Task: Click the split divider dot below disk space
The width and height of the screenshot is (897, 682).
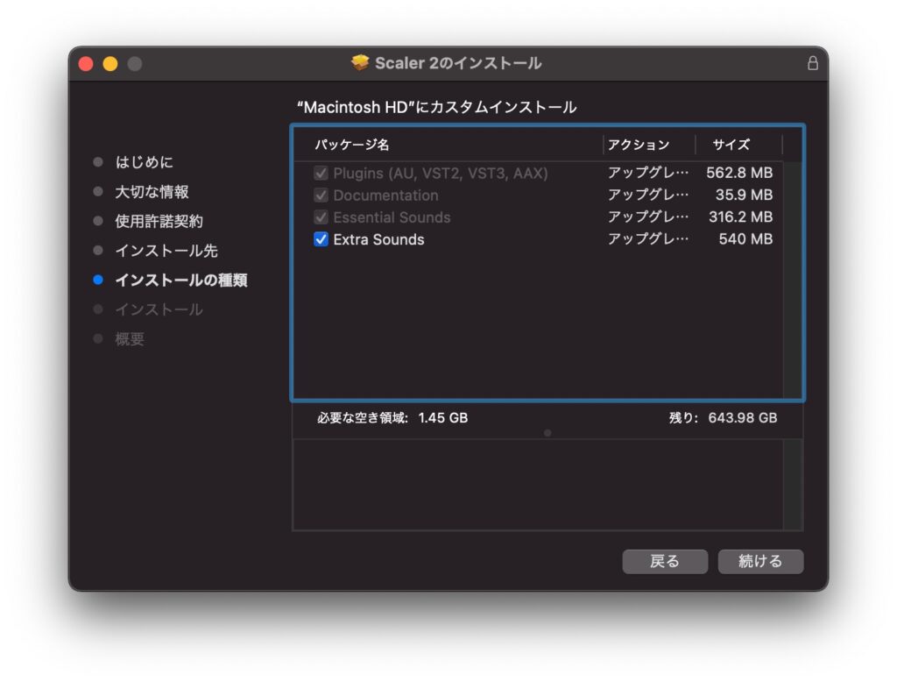Action: click(x=547, y=432)
